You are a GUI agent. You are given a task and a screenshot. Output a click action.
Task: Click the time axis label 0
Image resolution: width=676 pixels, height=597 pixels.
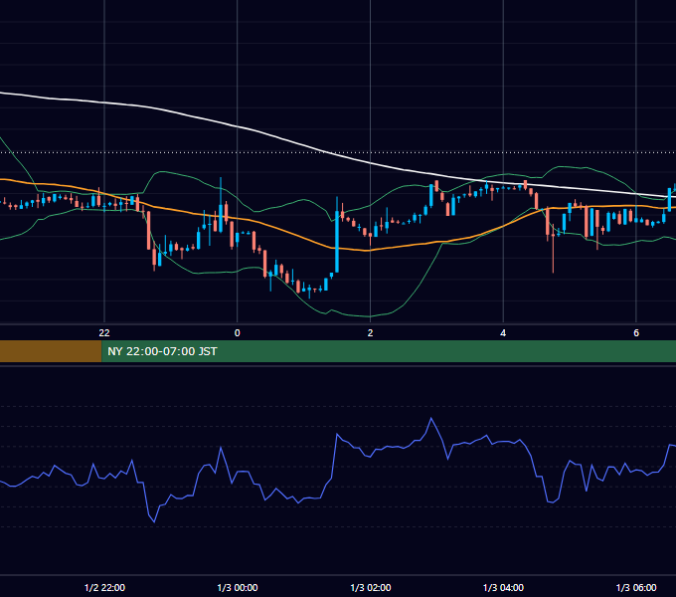[x=238, y=333]
